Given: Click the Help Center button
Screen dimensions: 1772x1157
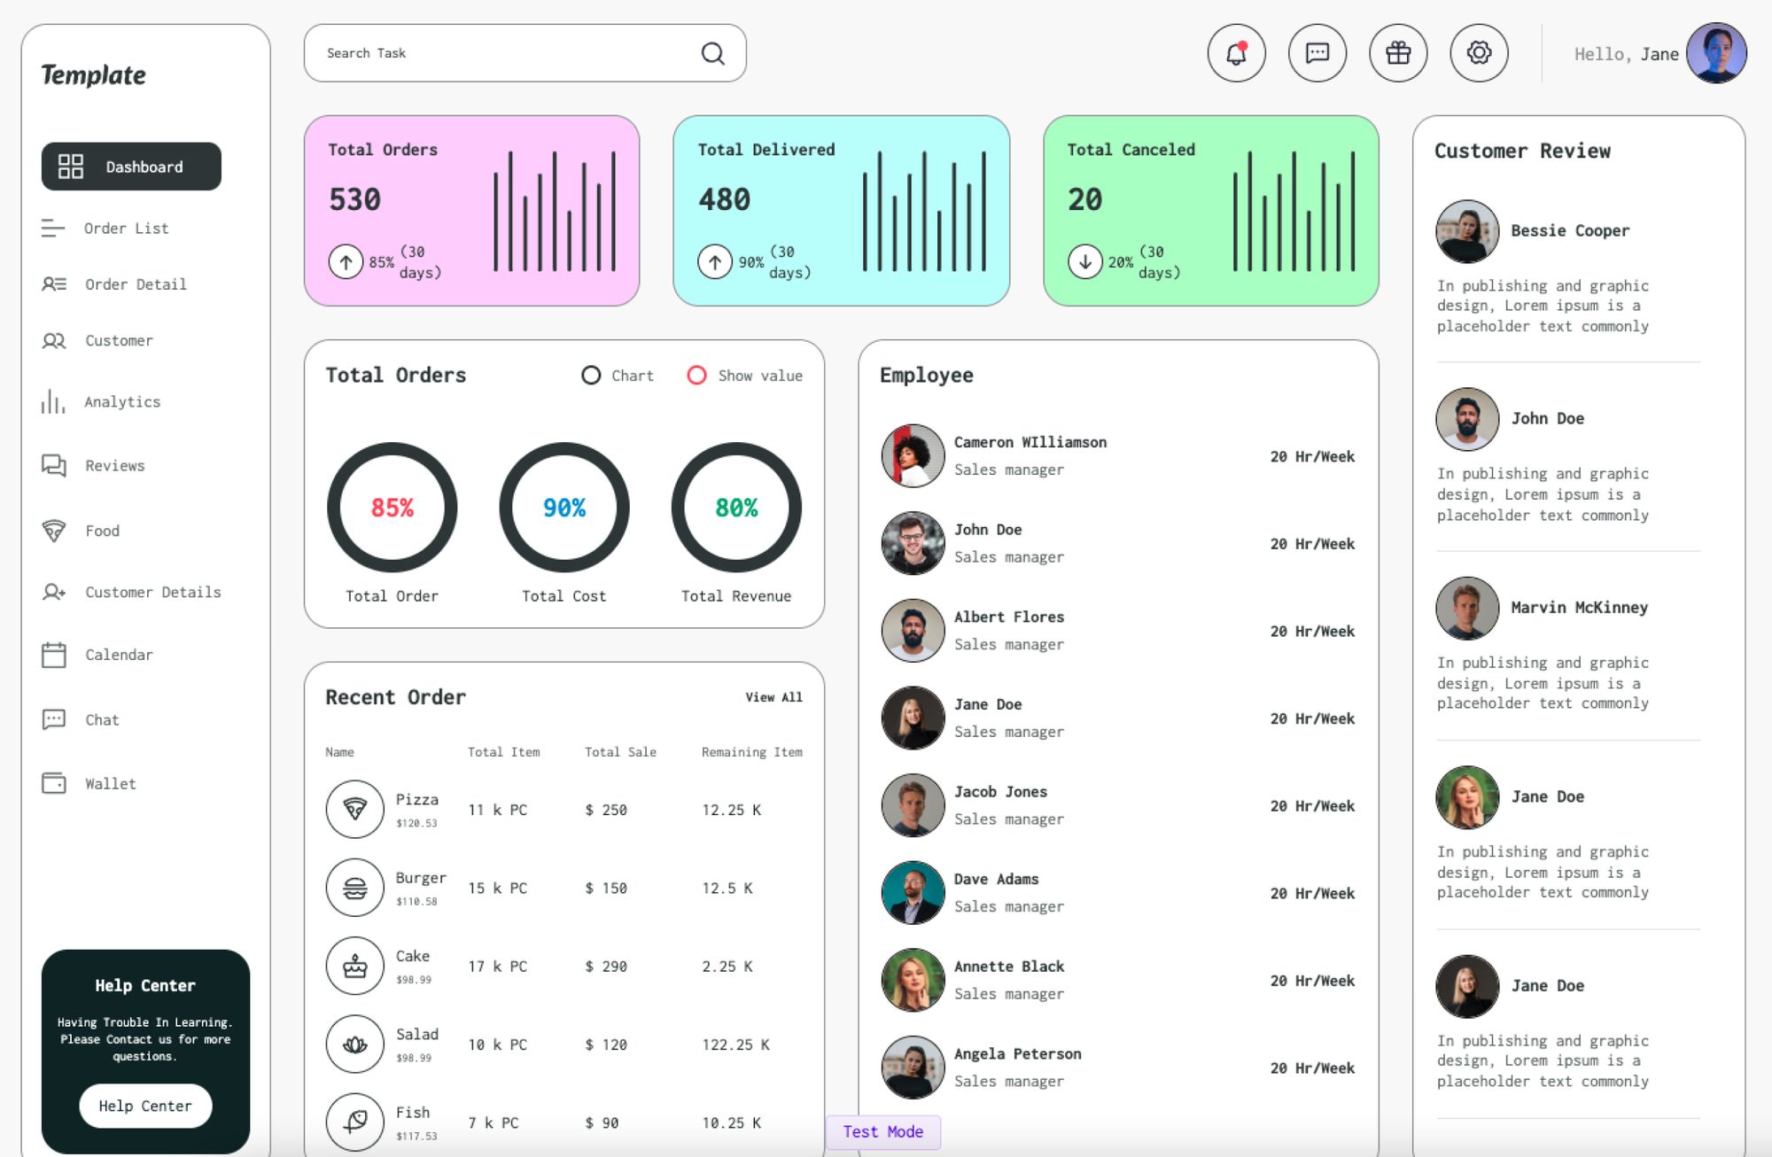Looking at the screenshot, I should click(x=145, y=1106).
